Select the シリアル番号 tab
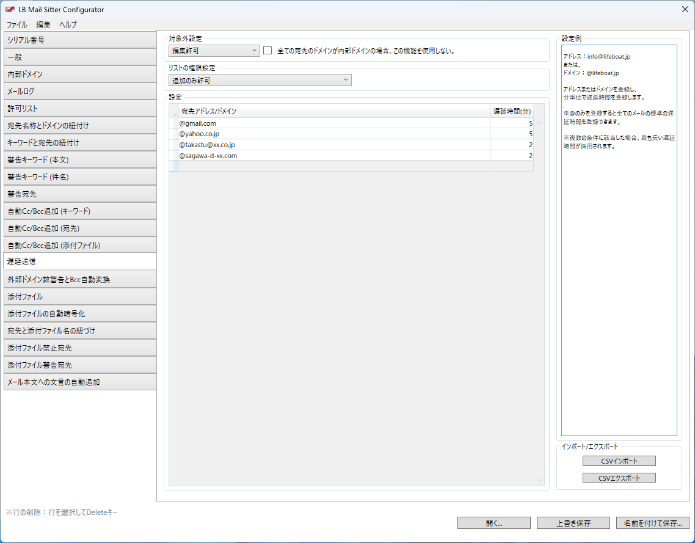This screenshot has width=695, height=543. pyautogui.click(x=80, y=40)
